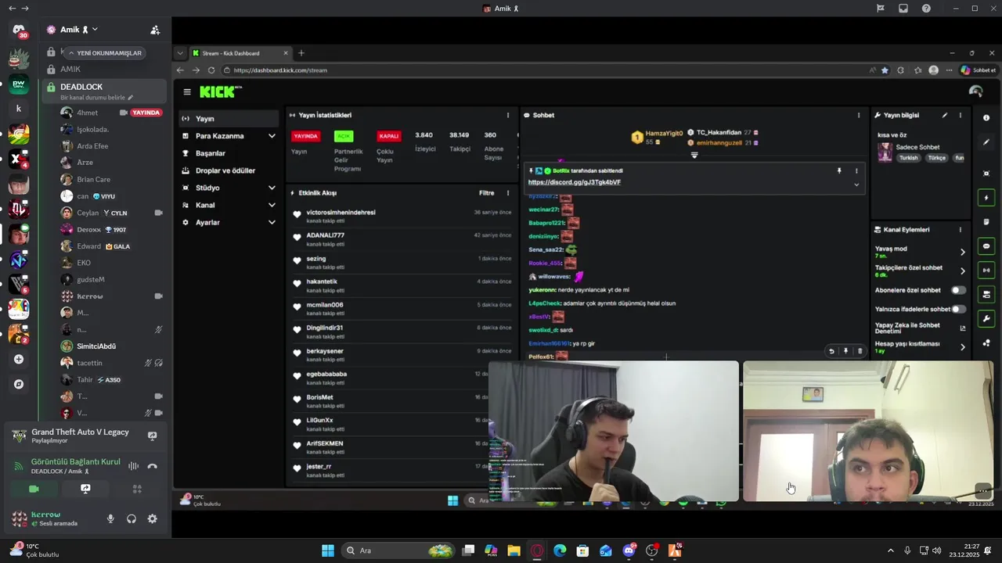Edit channel status pencil under DEADLOCK
The height and width of the screenshot is (563, 1002).
pos(131,98)
